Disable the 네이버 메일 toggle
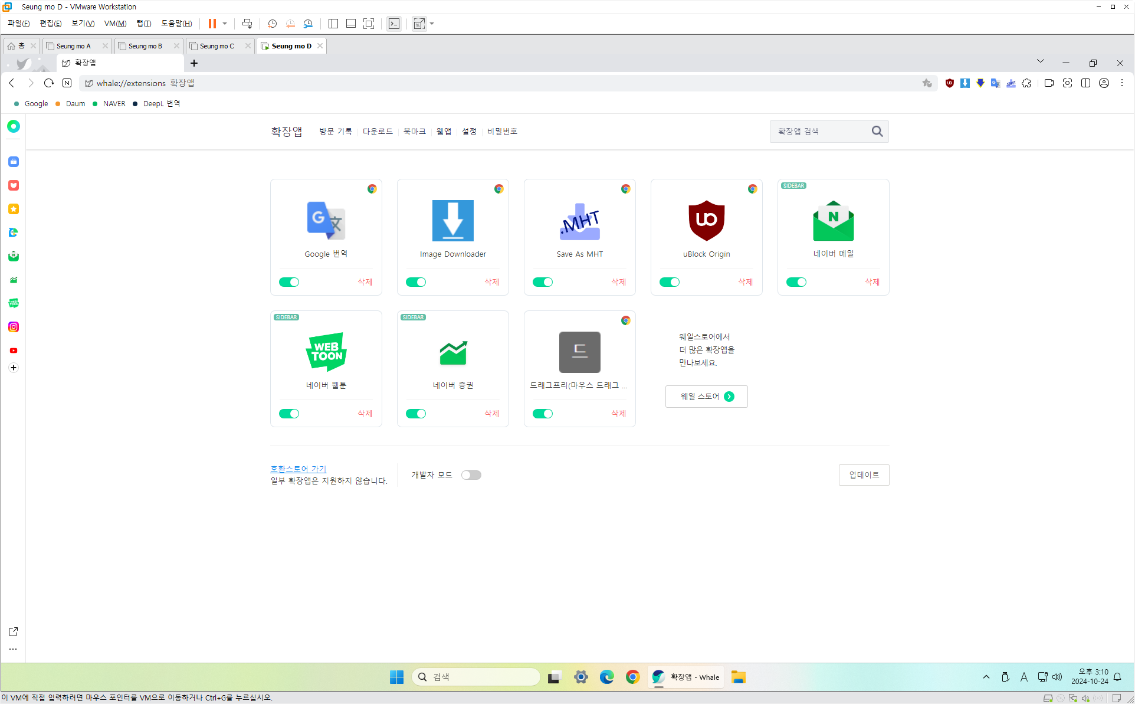 click(x=796, y=282)
